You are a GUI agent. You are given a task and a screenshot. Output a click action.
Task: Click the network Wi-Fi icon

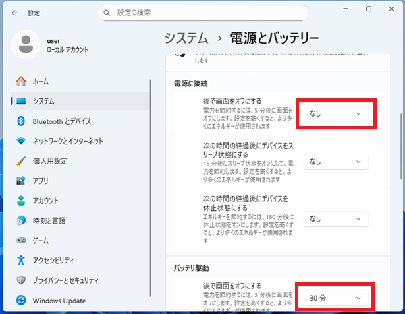(x=21, y=141)
